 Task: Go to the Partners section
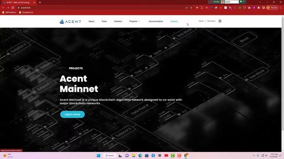pyautogui.click(x=118, y=21)
